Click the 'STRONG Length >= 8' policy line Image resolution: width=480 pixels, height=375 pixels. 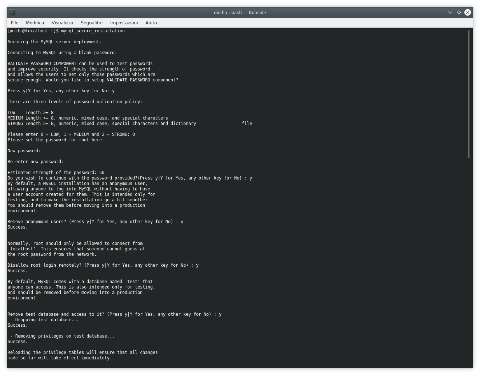point(130,124)
